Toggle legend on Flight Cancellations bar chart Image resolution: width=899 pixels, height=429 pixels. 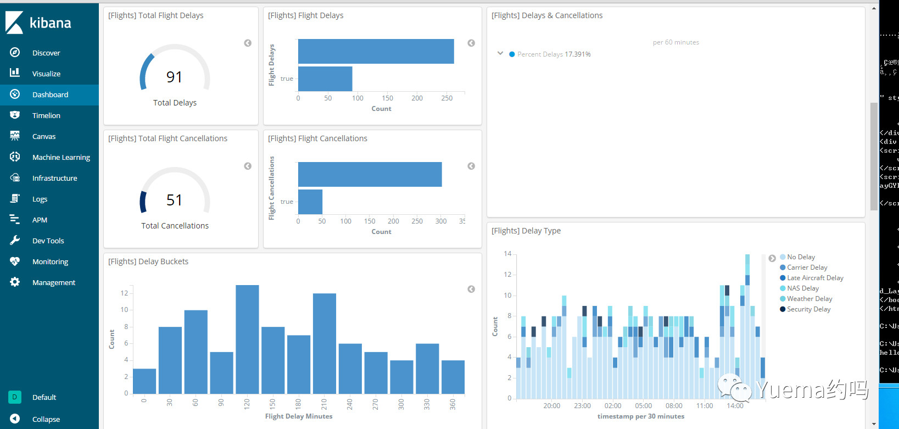point(471,166)
